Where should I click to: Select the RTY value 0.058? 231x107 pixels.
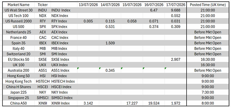point(132,21)
